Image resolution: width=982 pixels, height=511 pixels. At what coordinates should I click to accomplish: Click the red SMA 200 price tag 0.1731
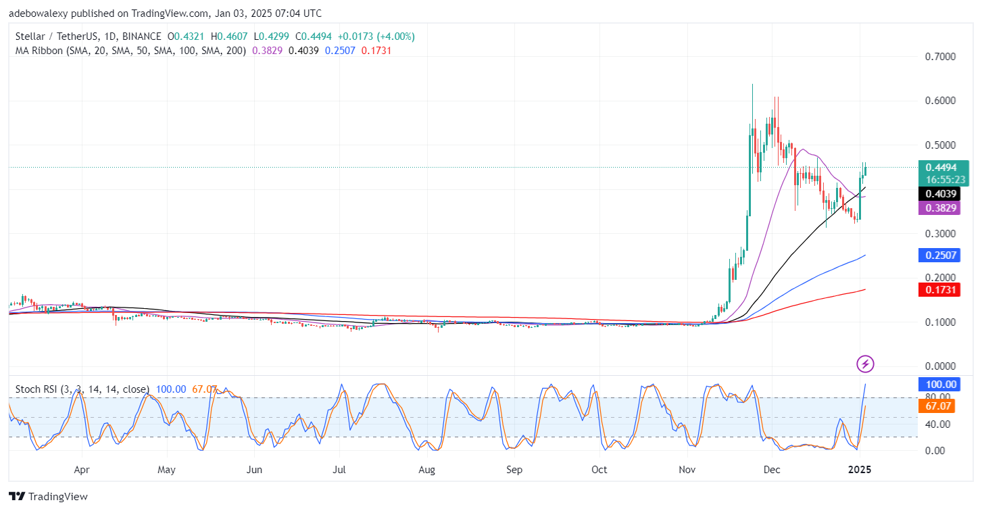pyautogui.click(x=939, y=289)
